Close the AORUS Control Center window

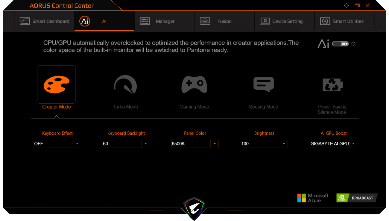tap(368, 5)
